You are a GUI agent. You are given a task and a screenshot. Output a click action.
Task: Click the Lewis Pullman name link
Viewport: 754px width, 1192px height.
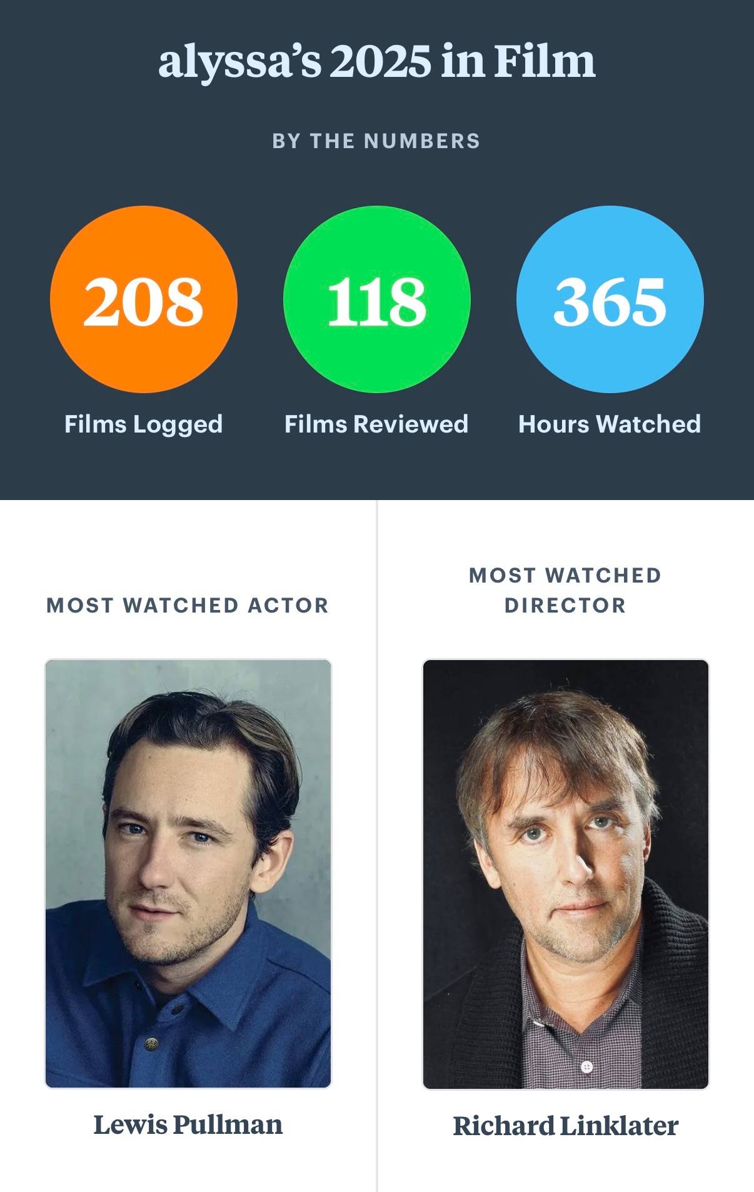click(x=188, y=1124)
